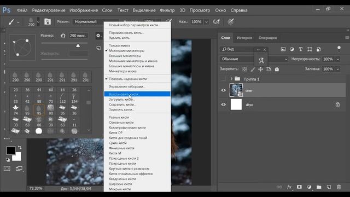Image resolution: width=350 pixels, height=197 pixels.
Task: Create new brush preset from this brush
Action: click(x=98, y=48)
